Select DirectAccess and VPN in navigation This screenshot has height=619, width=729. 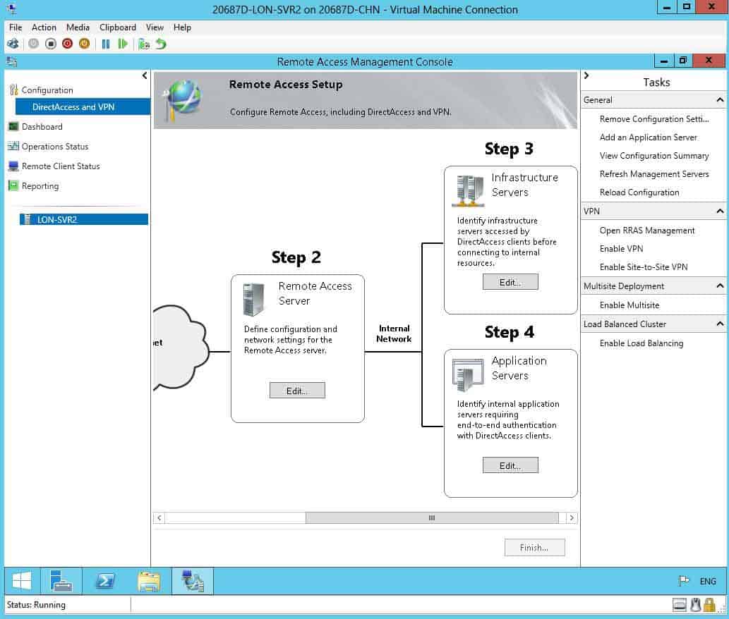point(83,106)
